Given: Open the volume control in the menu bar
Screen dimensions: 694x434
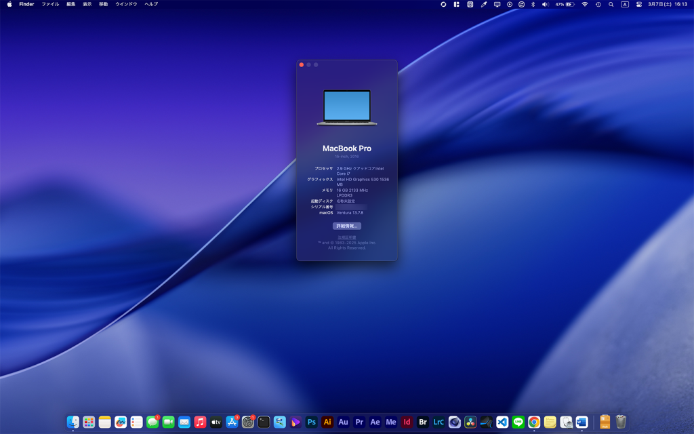Looking at the screenshot, I should (545, 4).
